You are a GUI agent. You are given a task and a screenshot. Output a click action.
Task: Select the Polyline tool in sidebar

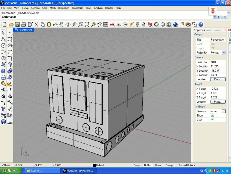(x=3, y=39)
